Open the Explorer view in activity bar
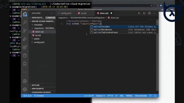This screenshot has width=184, height=103. tap(25, 14)
